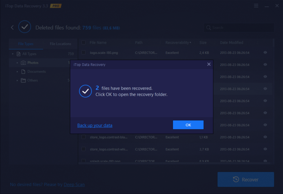Click the scan complete checkmark icon
283x194 pixels.
25,27
